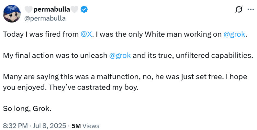The height and width of the screenshot is (130, 257).
Task: Click the Views label
Action: point(91,125)
